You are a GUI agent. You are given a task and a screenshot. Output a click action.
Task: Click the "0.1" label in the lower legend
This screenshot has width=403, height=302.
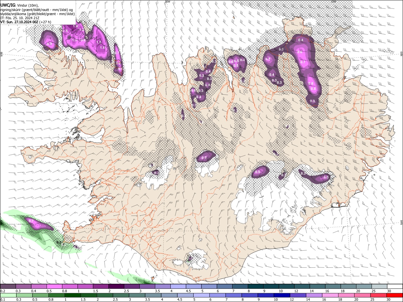click(x=3, y=300)
